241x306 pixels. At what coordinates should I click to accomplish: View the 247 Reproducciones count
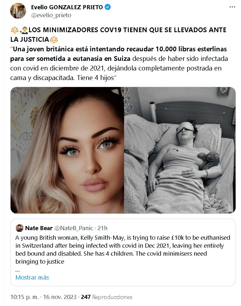coord(106,297)
